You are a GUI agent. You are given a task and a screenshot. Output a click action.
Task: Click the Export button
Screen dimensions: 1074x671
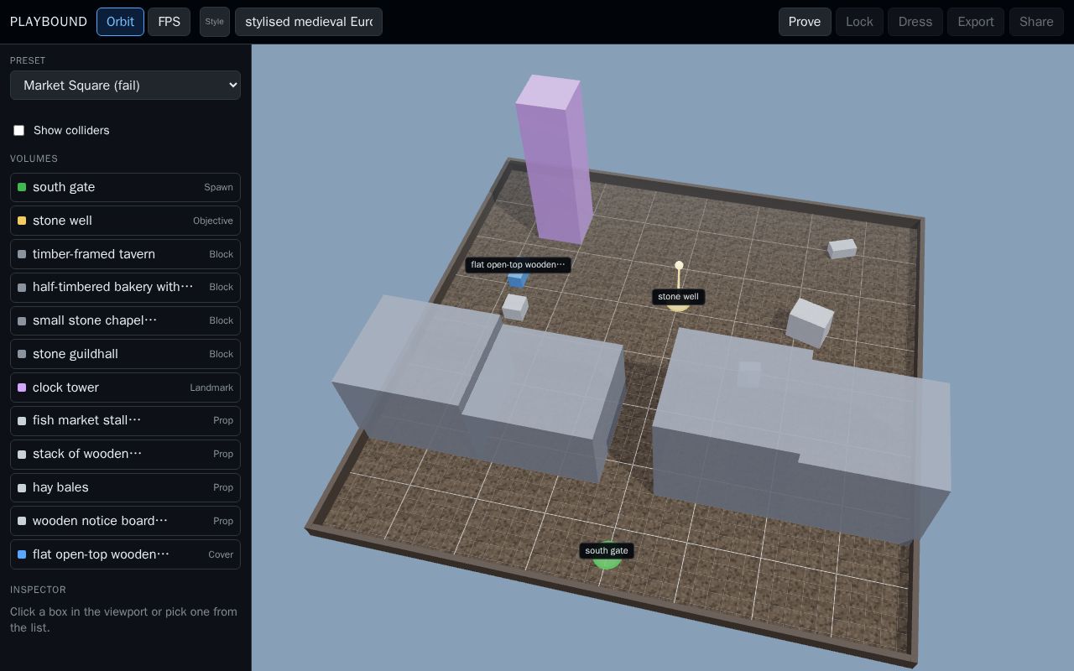pyautogui.click(x=976, y=22)
